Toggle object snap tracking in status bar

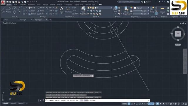pos(150,104)
